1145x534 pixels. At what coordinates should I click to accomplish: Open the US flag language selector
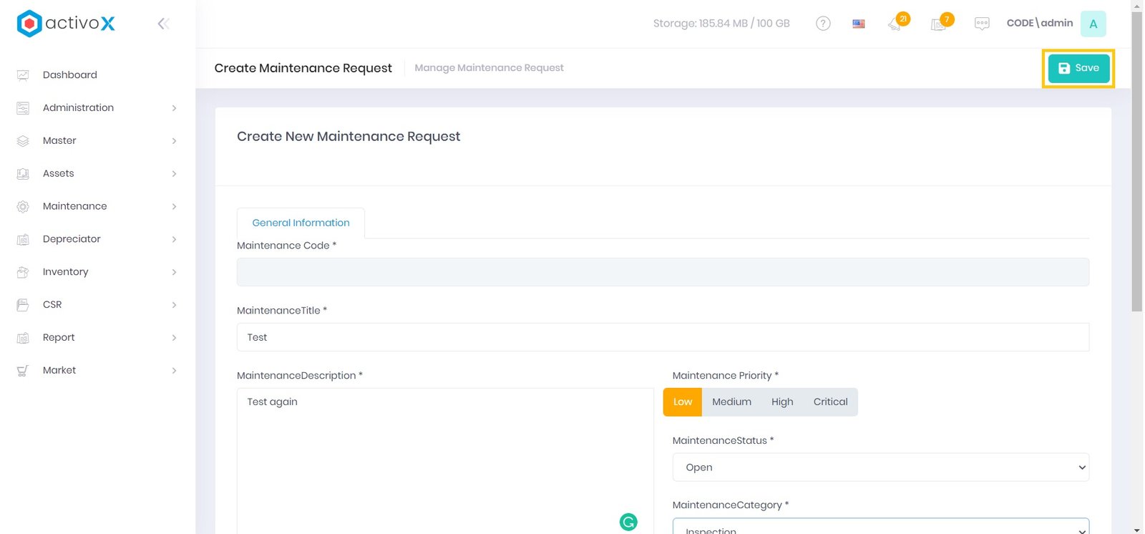(859, 24)
